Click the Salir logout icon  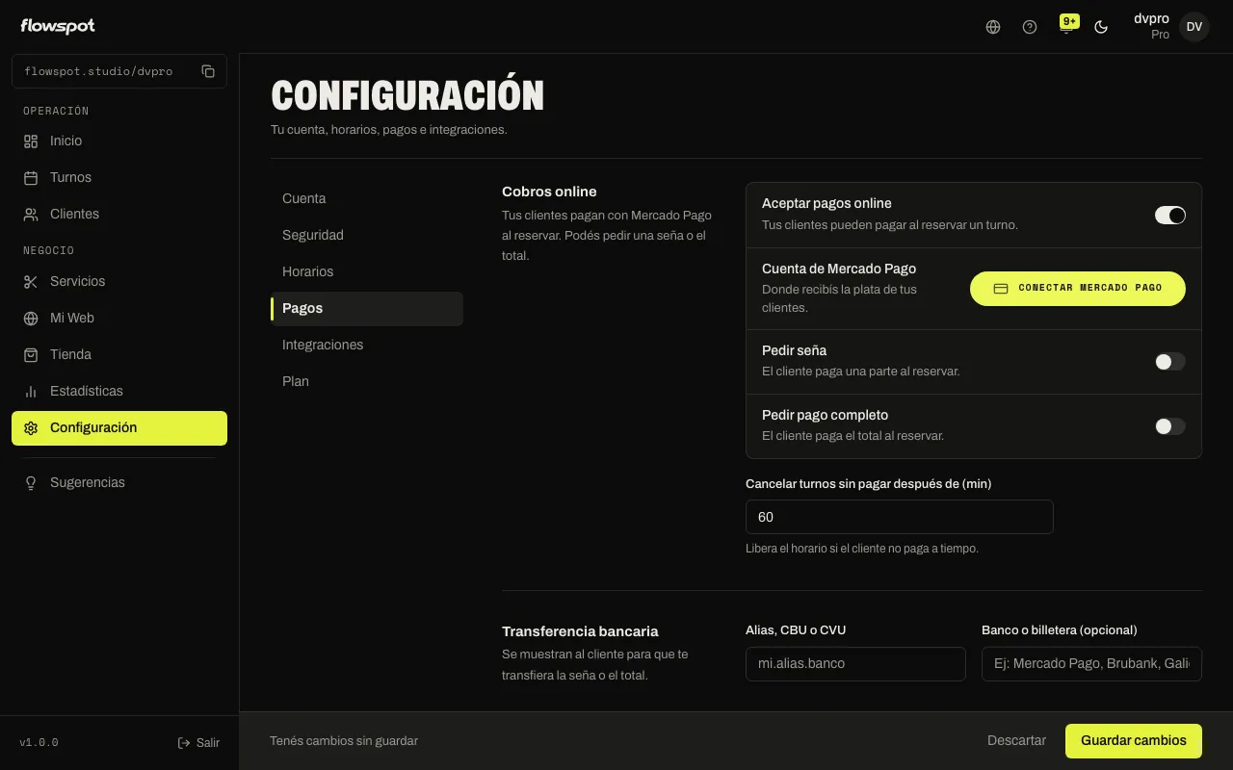(184, 743)
